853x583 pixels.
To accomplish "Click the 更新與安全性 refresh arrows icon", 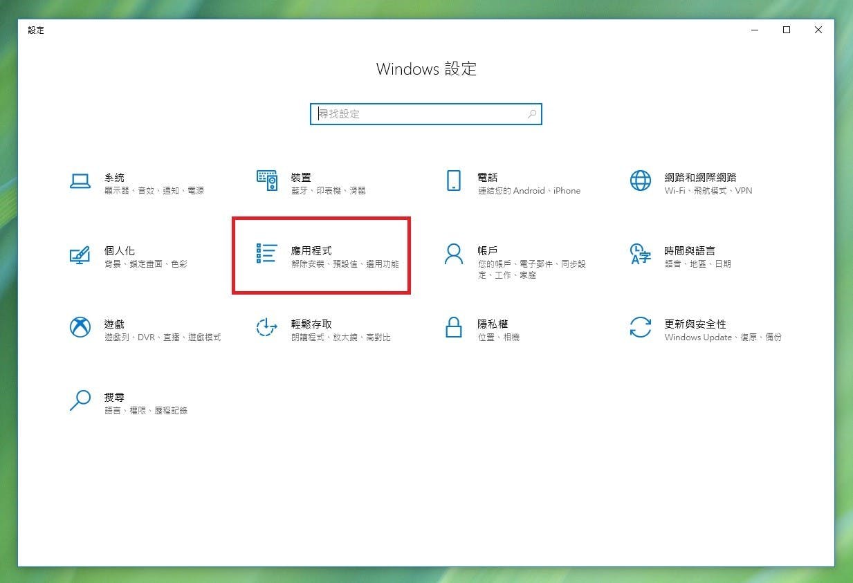I will pyautogui.click(x=641, y=327).
